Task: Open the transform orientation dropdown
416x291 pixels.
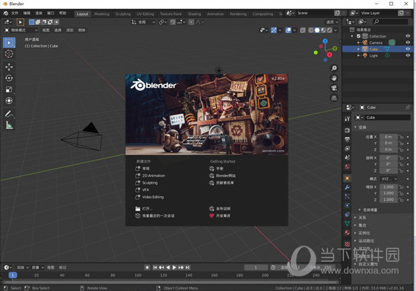Action: point(143,22)
